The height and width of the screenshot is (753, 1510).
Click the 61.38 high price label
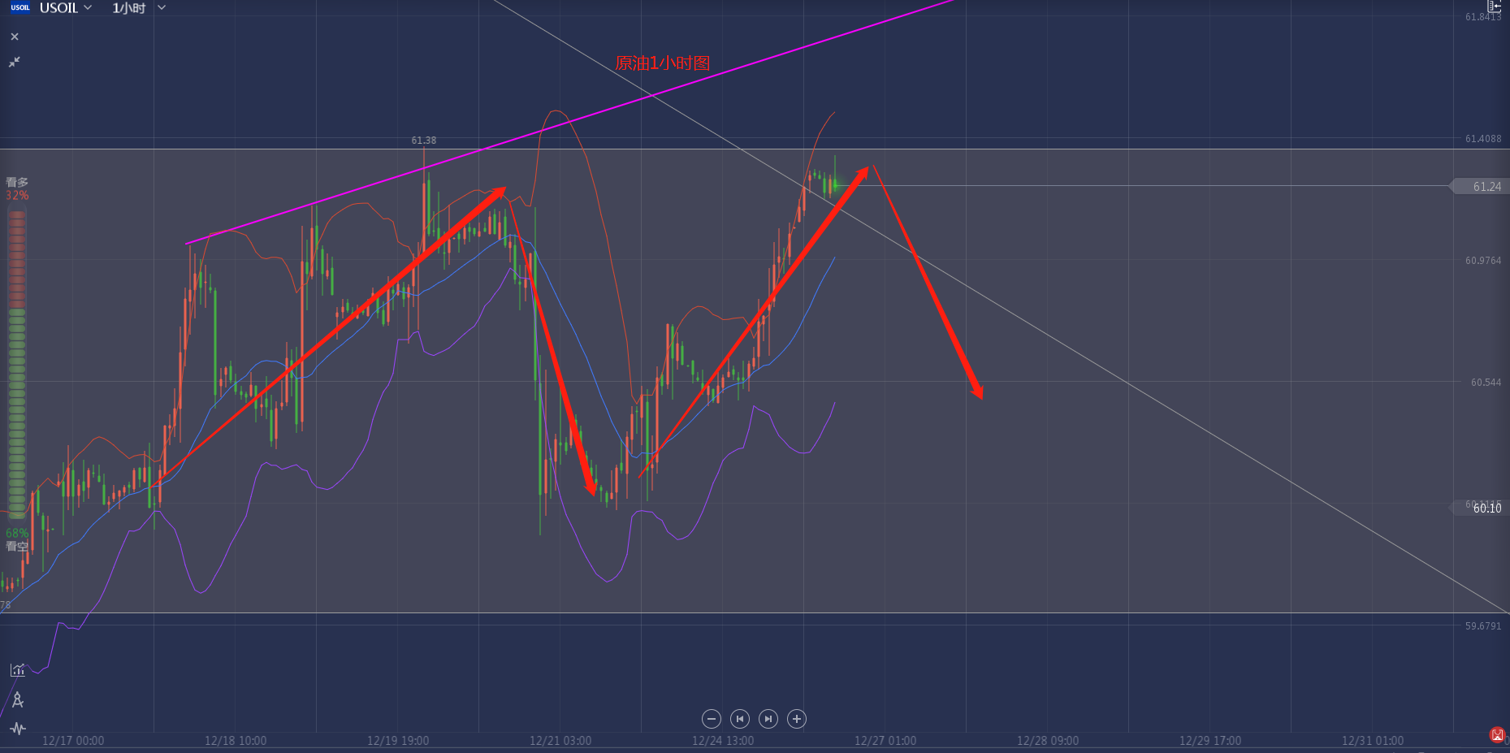424,141
